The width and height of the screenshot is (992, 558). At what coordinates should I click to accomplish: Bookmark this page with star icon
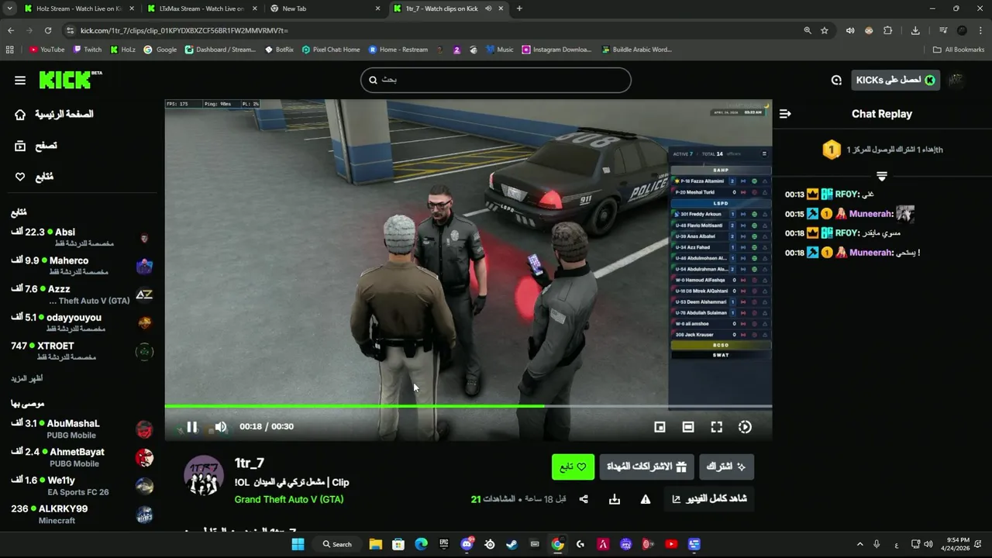point(825,30)
